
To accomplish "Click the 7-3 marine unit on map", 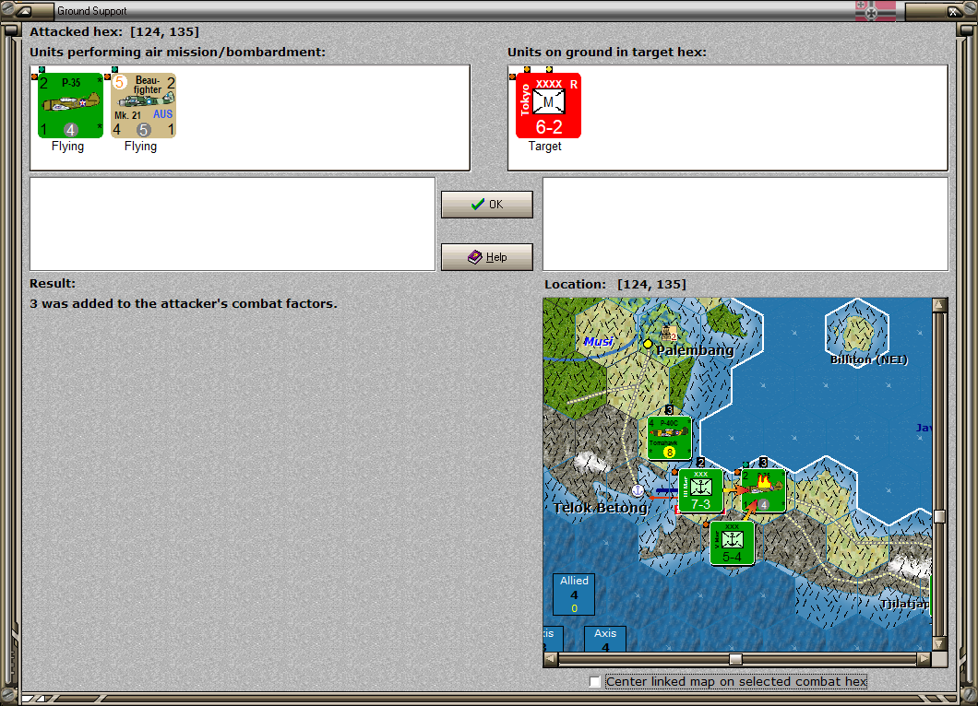I will pyautogui.click(x=700, y=491).
